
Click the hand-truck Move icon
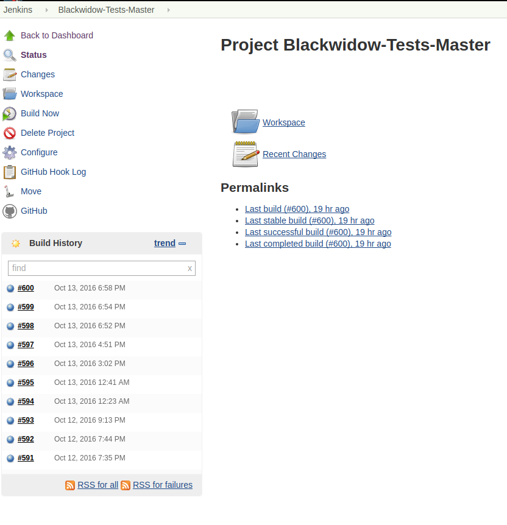(x=9, y=191)
